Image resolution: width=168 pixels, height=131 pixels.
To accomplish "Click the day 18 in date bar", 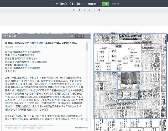I will (78, 4).
